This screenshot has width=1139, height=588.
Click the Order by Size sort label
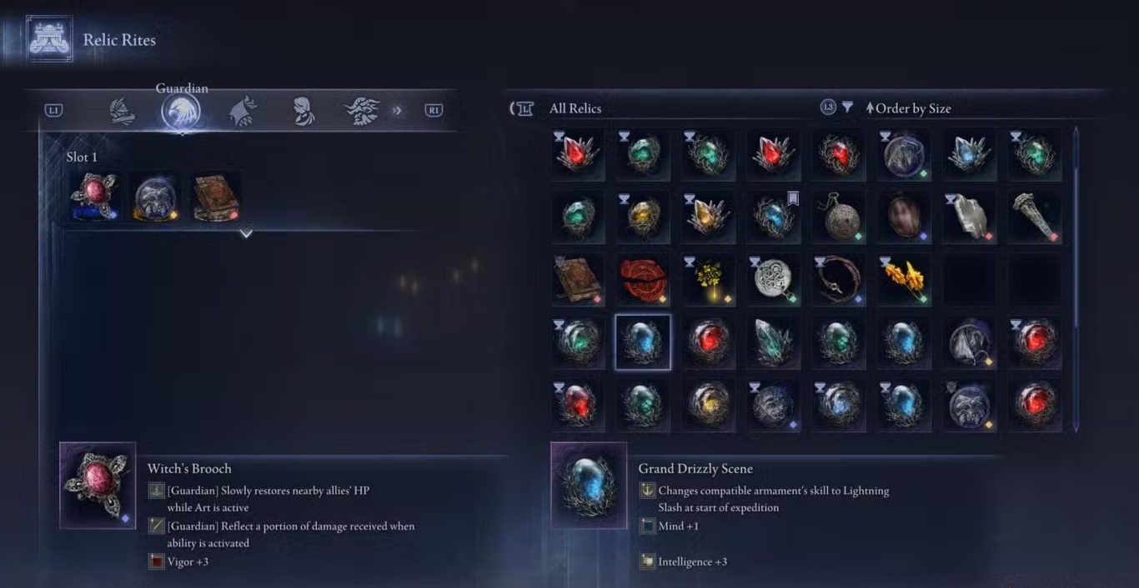(x=908, y=108)
